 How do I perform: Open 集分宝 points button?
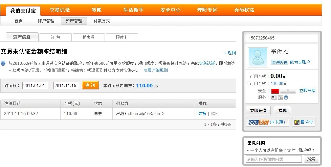[304, 122]
